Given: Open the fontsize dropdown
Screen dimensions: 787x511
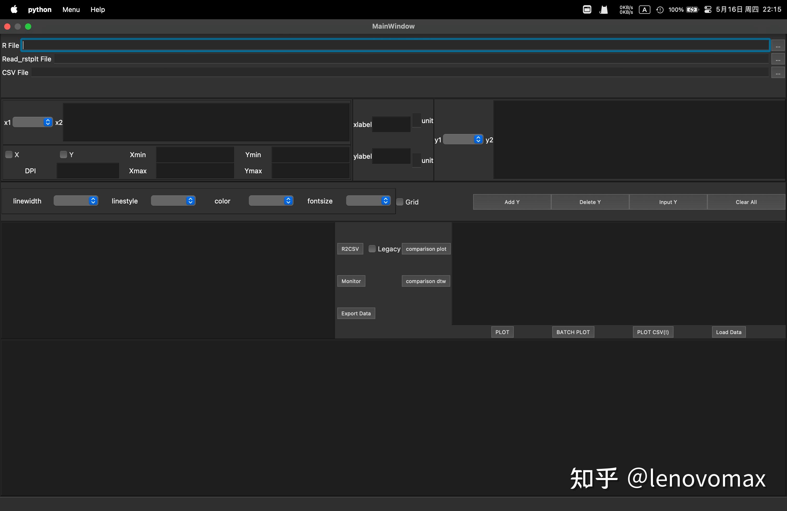Looking at the screenshot, I should (x=368, y=201).
